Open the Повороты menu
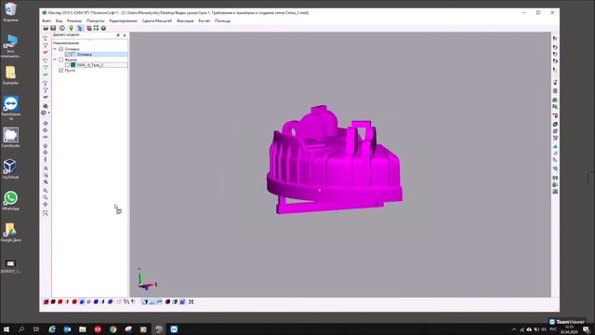 coord(95,20)
